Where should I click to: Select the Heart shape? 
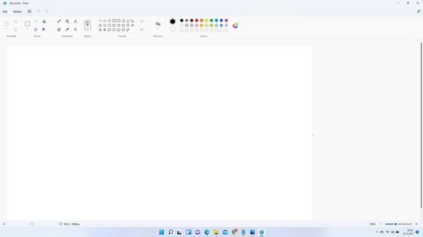[x=123, y=30]
